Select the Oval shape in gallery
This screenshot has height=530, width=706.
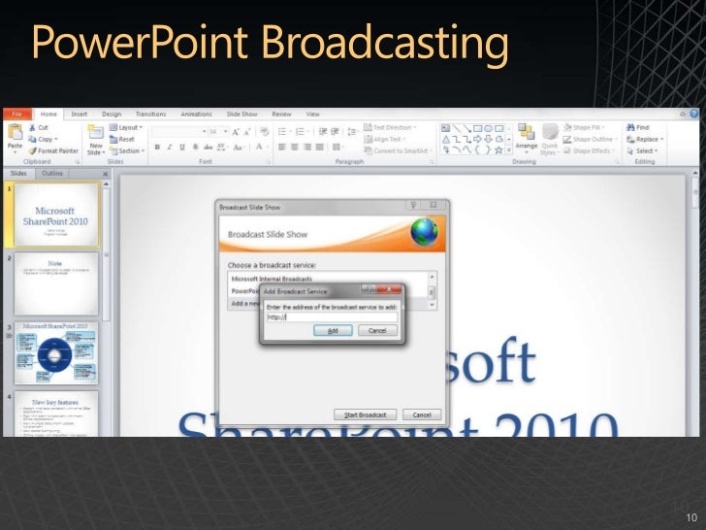coord(488,128)
